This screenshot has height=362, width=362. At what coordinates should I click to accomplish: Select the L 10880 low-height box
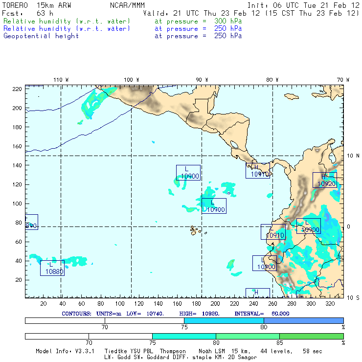tap(52, 268)
